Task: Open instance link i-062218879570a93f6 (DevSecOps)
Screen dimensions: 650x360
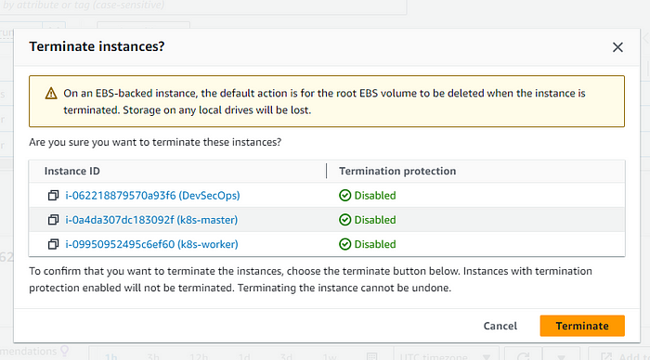Action: [152, 196]
